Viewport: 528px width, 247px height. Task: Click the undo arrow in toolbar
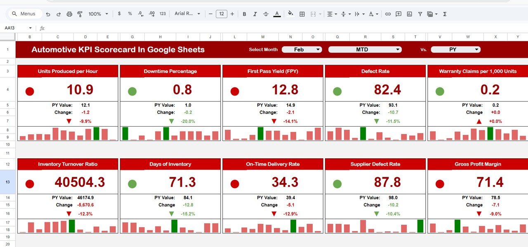pos(48,14)
